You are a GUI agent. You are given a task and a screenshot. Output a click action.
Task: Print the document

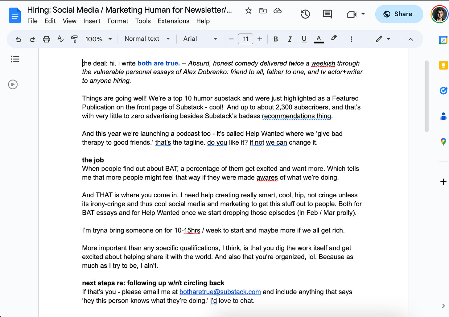(46, 39)
